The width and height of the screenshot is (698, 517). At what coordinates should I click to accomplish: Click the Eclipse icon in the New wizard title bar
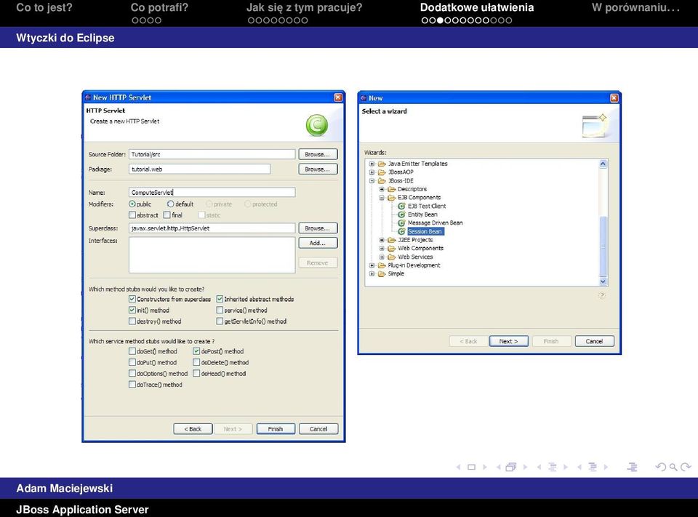tap(364, 98)
